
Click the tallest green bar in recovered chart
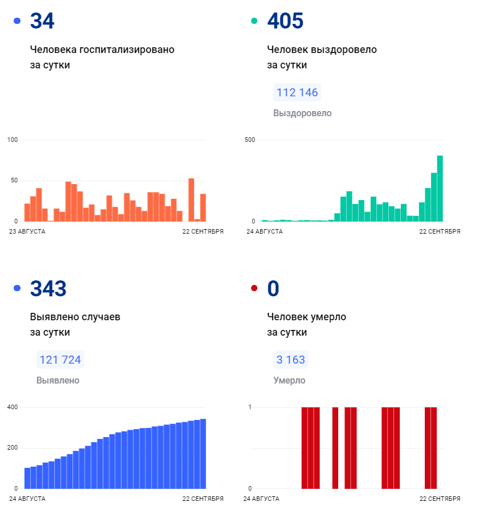[x=440, y=188]
